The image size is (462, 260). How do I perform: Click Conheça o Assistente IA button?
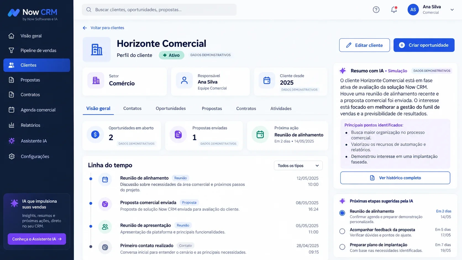click(37, 239)
